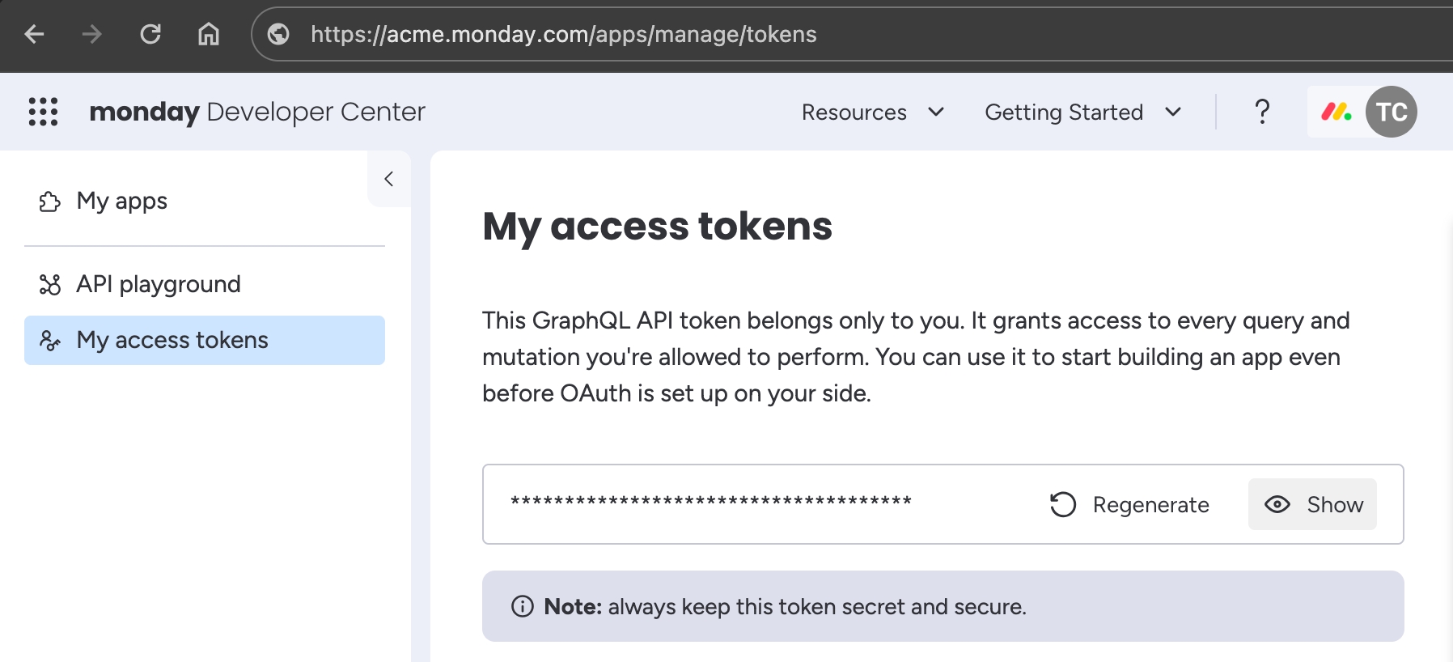The image size is (1453, 662).
Task: Click the browser back arrow
Action: pos(35,34)
